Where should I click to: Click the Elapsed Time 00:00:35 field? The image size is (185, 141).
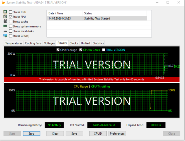pos(156,125)
